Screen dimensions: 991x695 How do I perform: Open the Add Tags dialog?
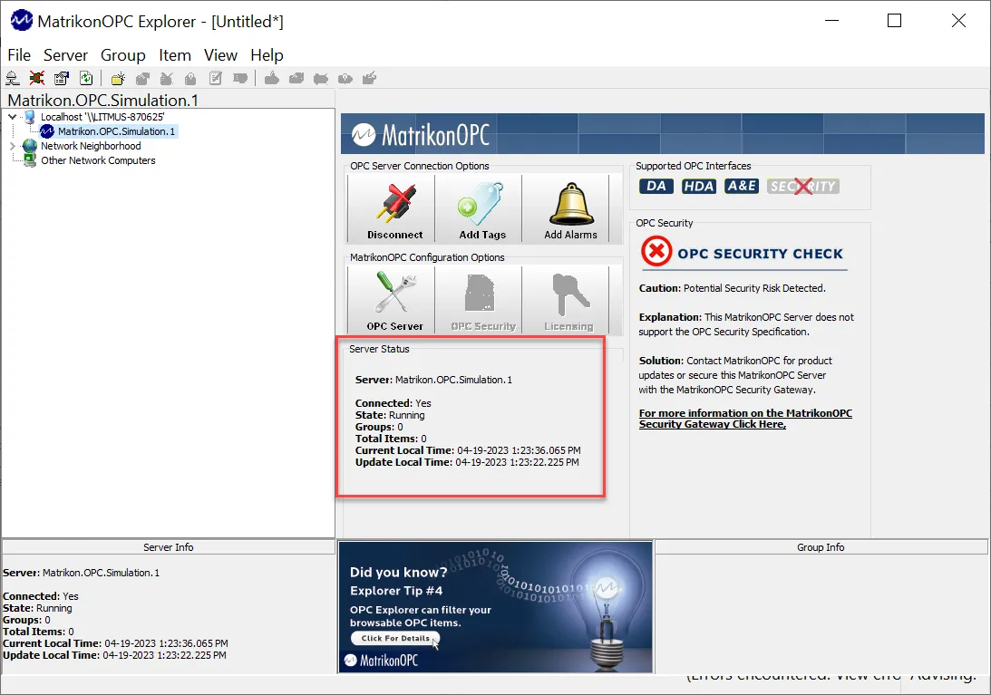pyautogui.click(x=480, y=208)
